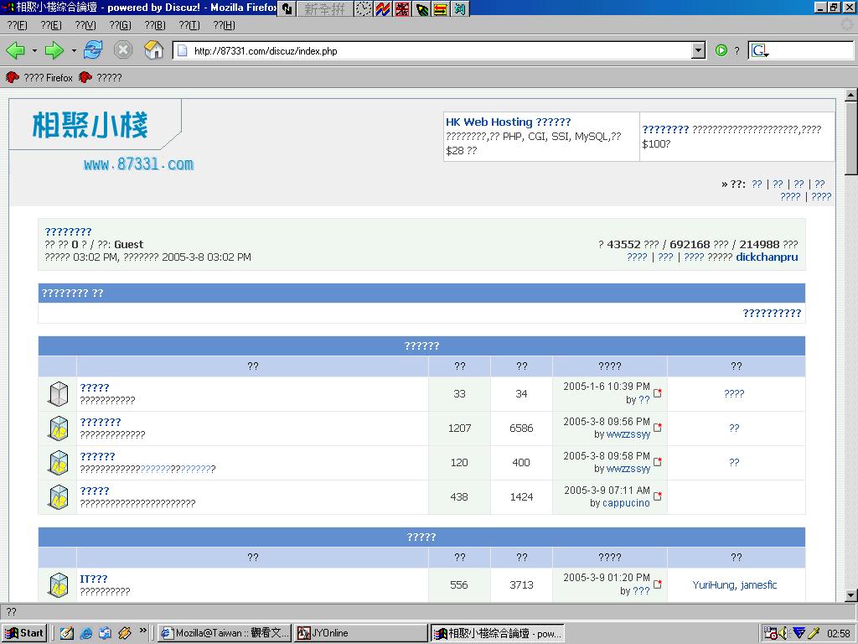Reload the current page
Viewport: 858px width, 644px height.
(93, 50)
